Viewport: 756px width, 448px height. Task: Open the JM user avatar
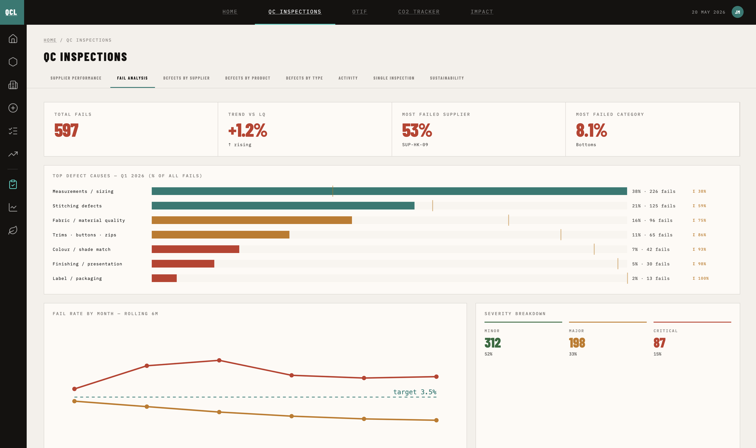tap(737, 12)
